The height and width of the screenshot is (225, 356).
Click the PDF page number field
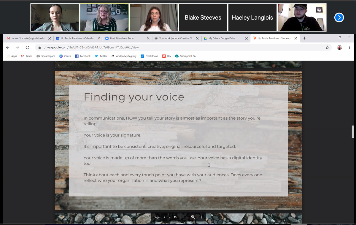[x=164, y=217]
